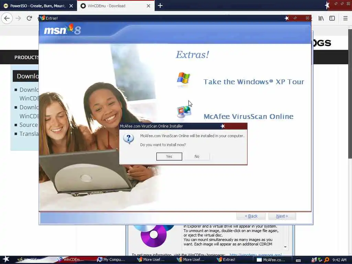Switch to PowerISO browser tab
Screen dimensions: 352x264
tap(38, 6)
